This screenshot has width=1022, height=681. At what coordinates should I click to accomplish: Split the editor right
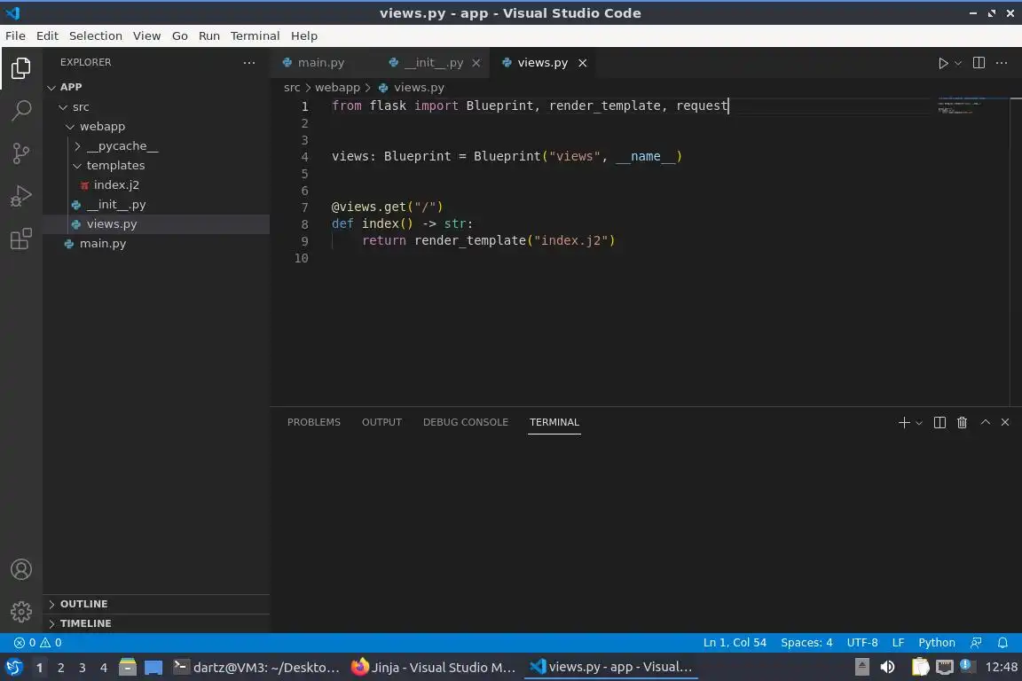click(979, 63)
